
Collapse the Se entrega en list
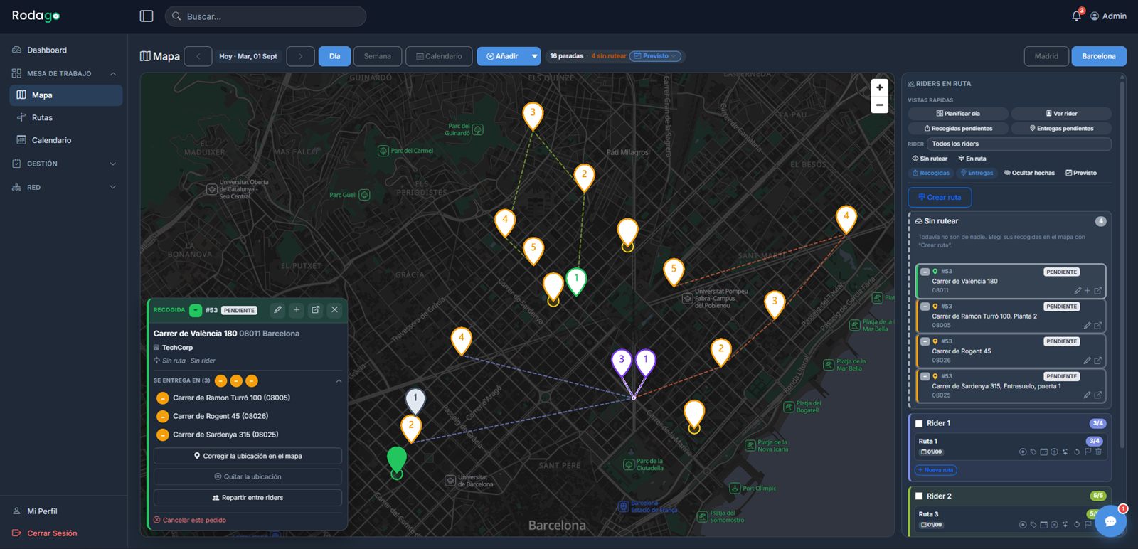[x=339, y=381]
